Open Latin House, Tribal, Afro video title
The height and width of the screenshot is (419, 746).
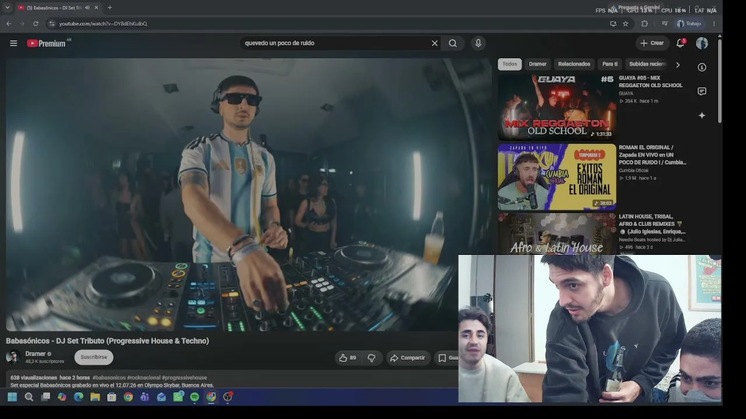click(x=652, y=224)
